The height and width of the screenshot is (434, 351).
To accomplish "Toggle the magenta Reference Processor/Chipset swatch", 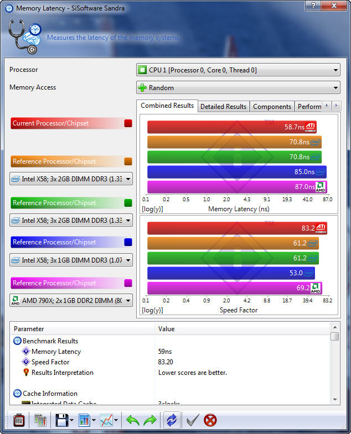I will coord(128,283).
